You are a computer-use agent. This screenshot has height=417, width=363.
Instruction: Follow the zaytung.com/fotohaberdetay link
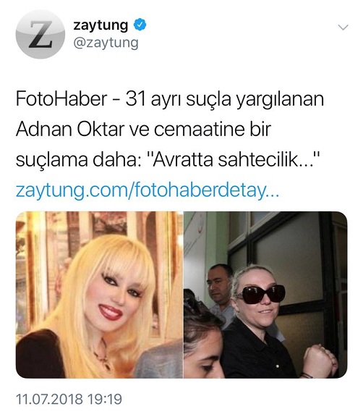click(x=148, y=190)
